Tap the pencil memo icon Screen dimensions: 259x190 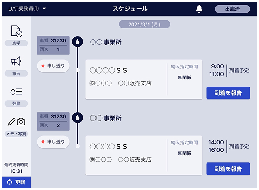(x=11, y=122)
